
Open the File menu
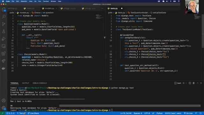click(x=13, y=1)
